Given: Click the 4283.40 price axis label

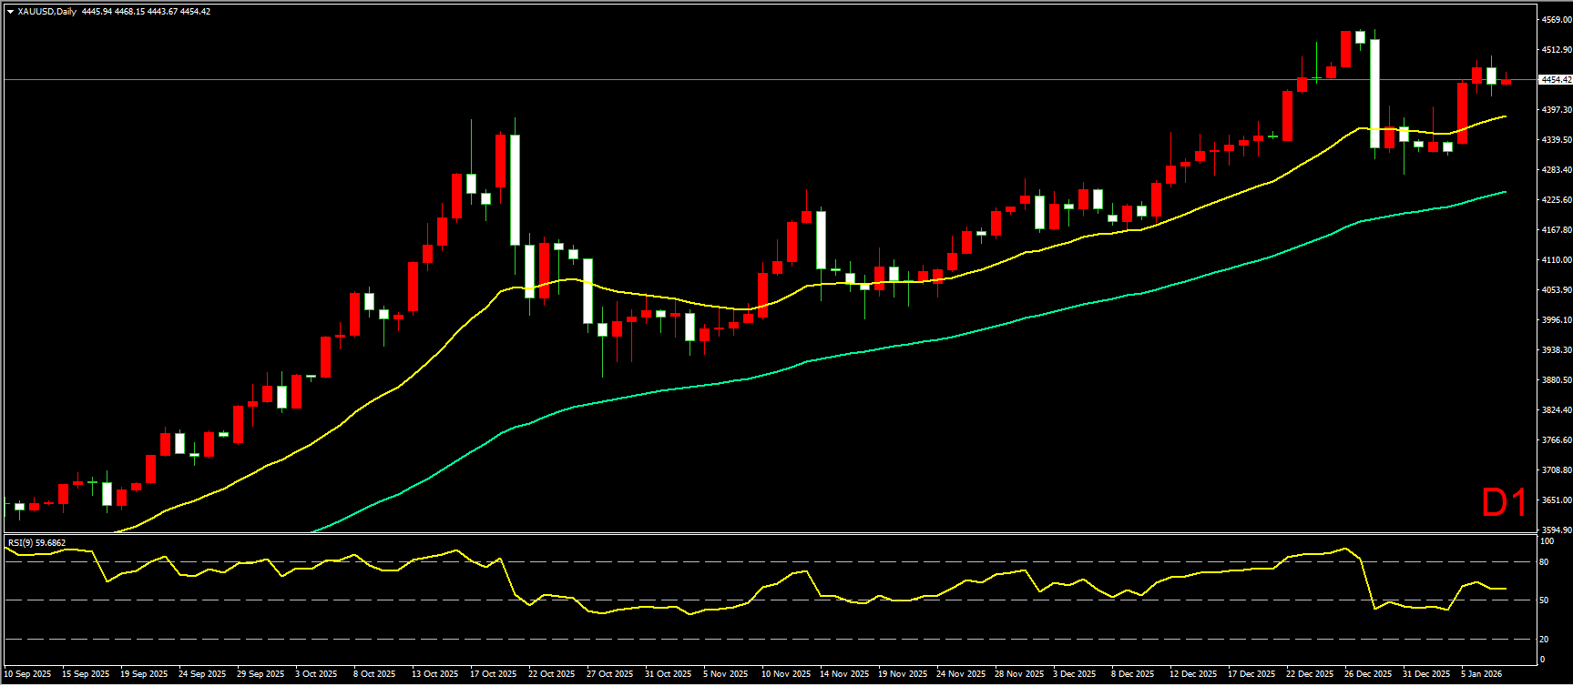Looking at the screenshot, I should pos(1556,170).
